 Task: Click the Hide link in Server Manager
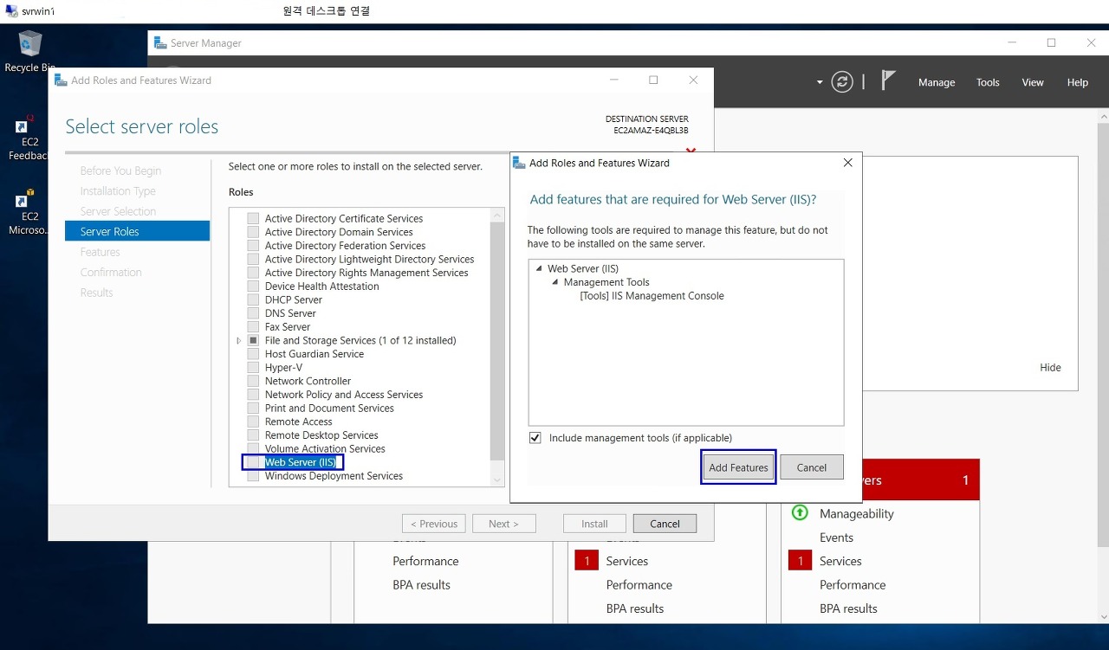pyautogui.click(x=1050, y=368)
